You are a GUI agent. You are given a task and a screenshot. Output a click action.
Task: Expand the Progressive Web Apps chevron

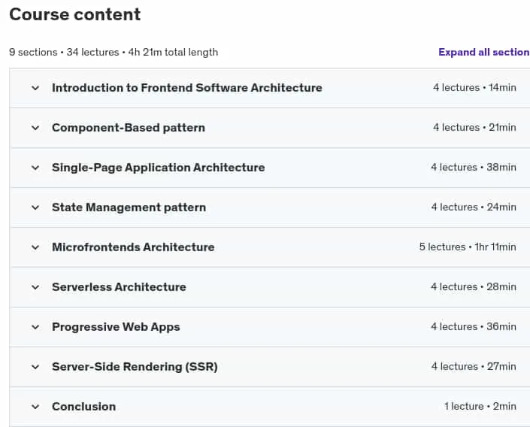[x=35, y=327]
